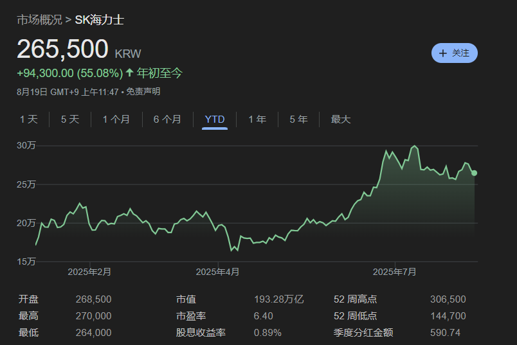Click the 市值 value 193.28万亿
This screenshot has width=517, height=345.
pos(279,299)
